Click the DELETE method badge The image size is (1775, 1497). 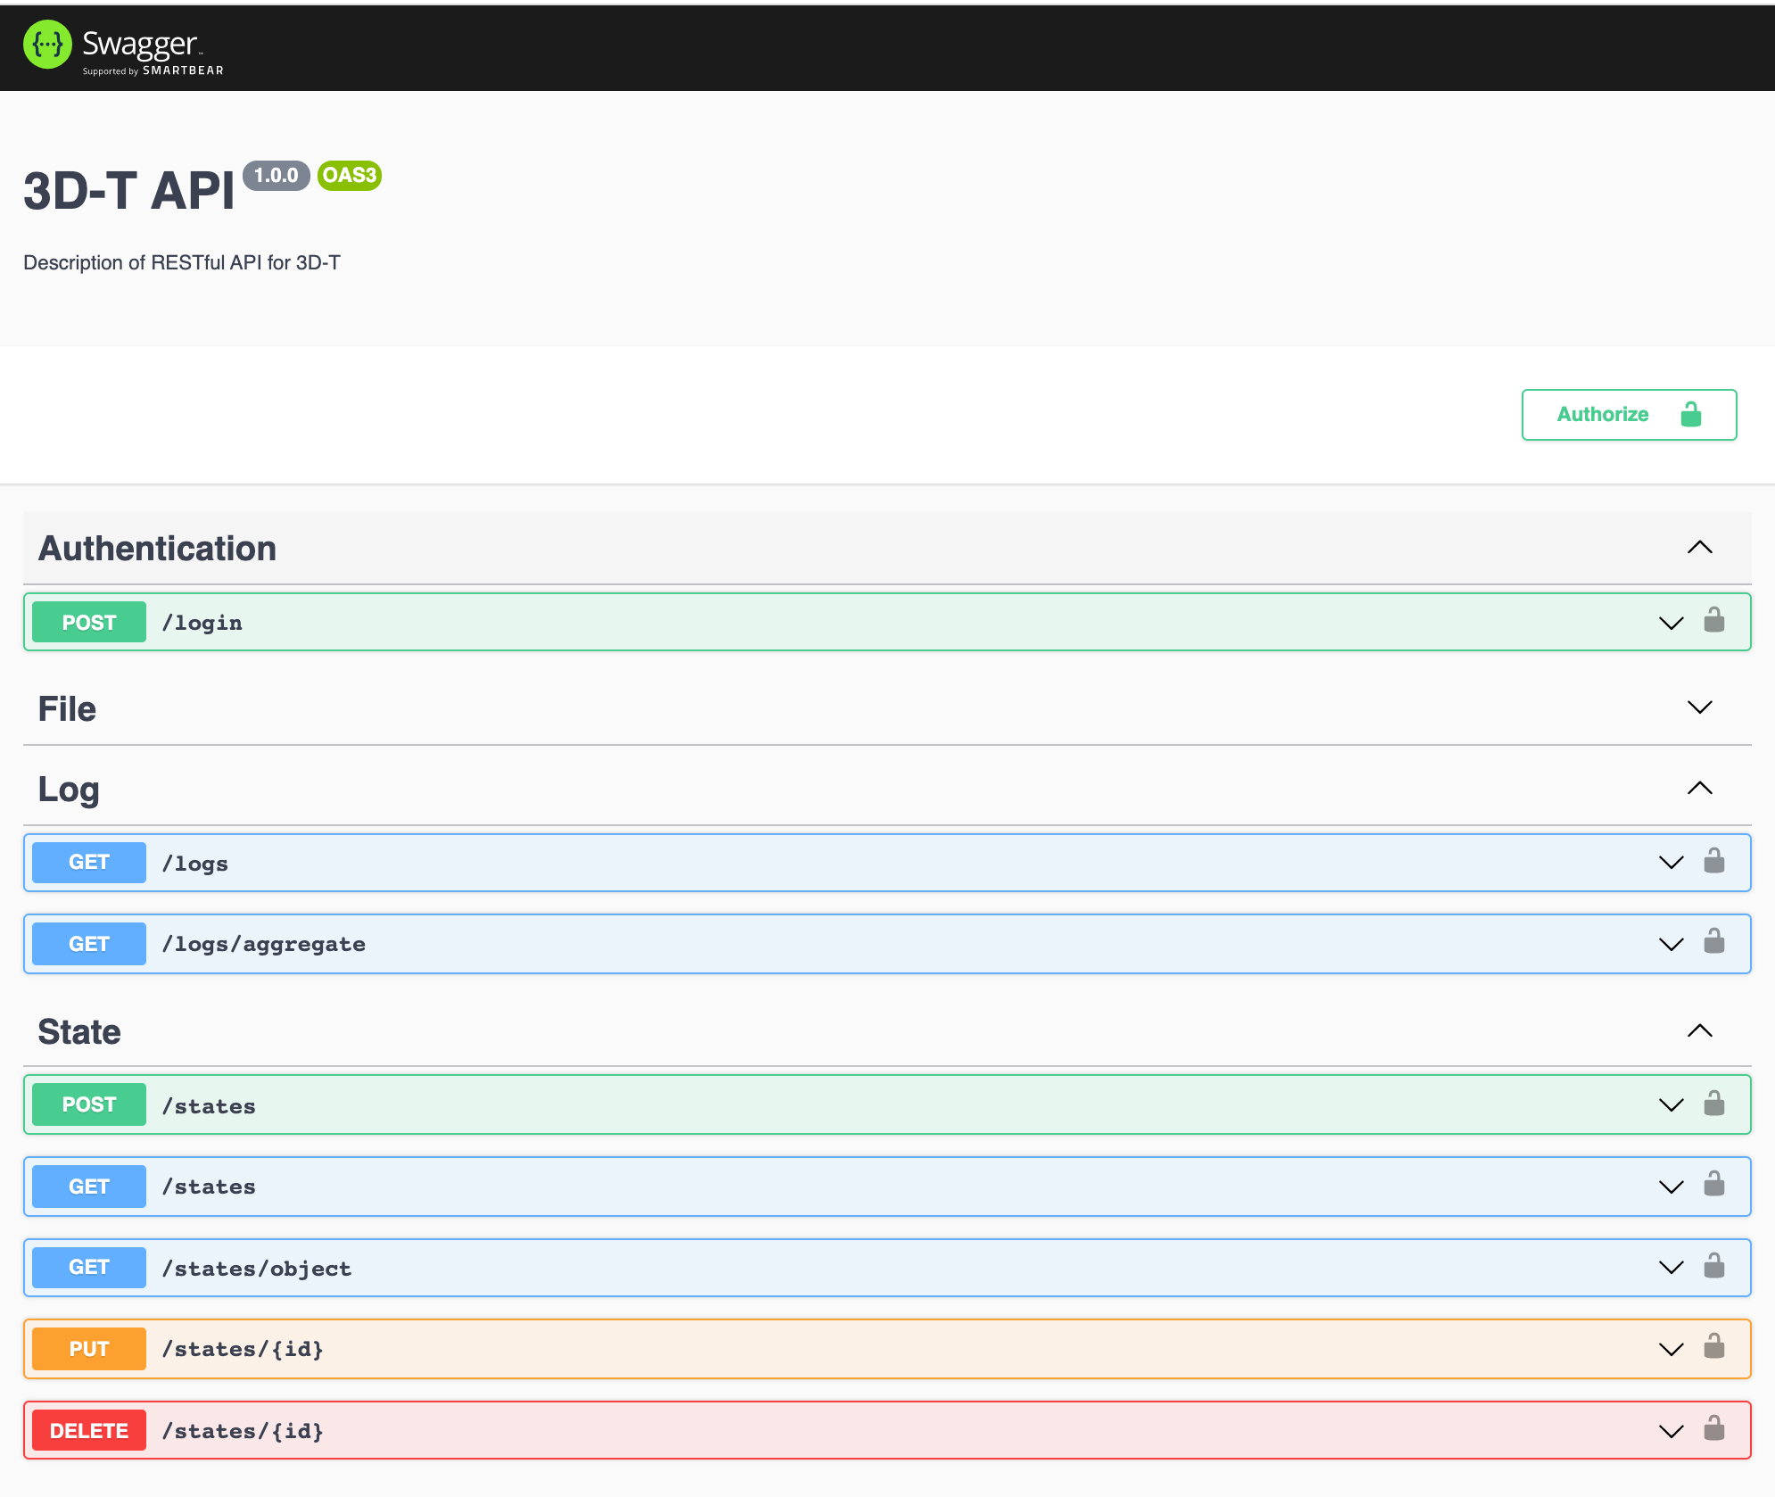coord(89,1431)
